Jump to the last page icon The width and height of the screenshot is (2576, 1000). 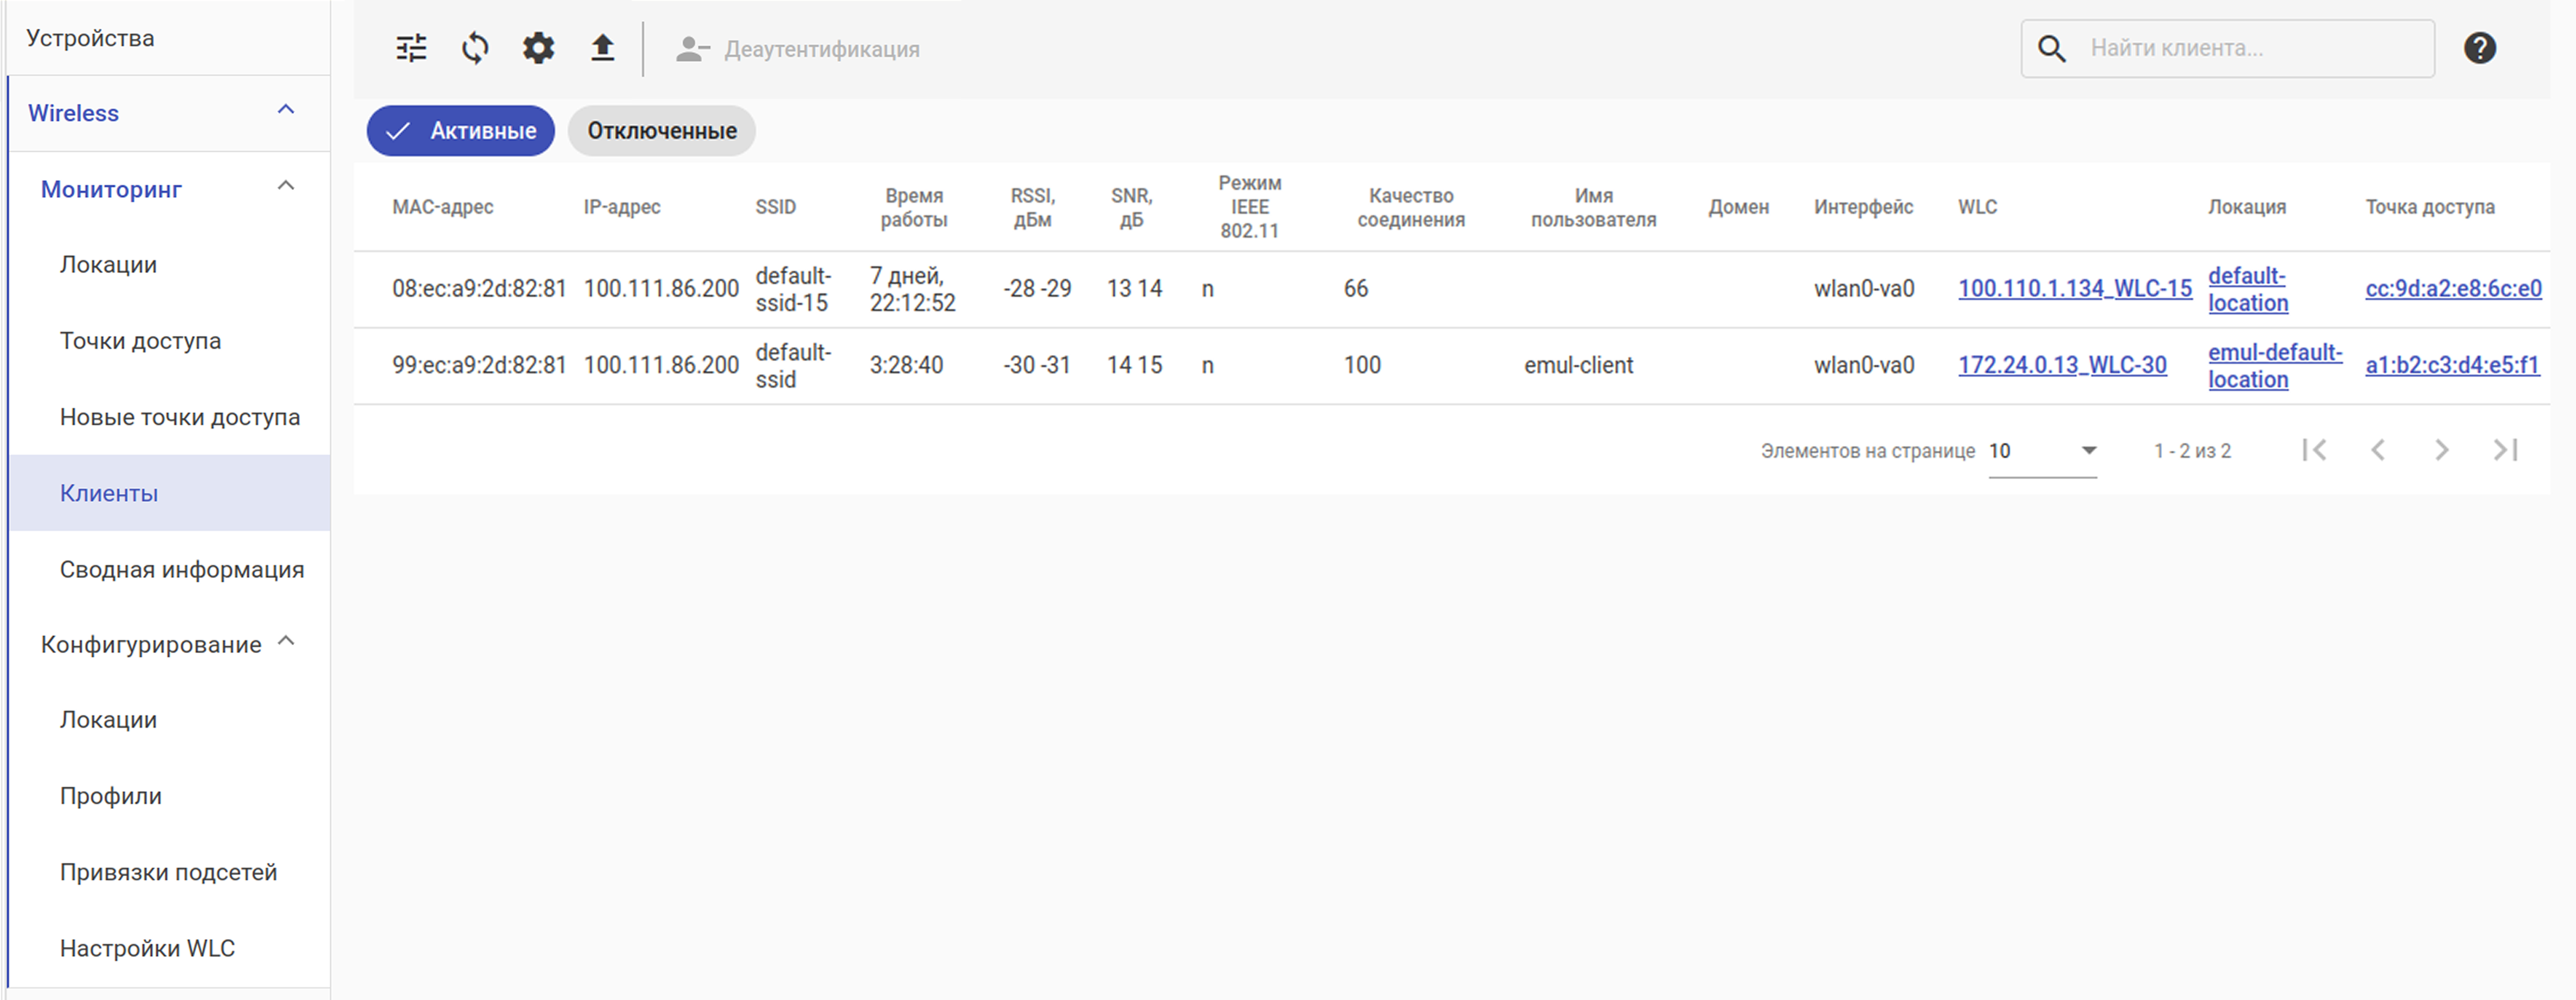pyautogui.click(x=2505, y=450)
